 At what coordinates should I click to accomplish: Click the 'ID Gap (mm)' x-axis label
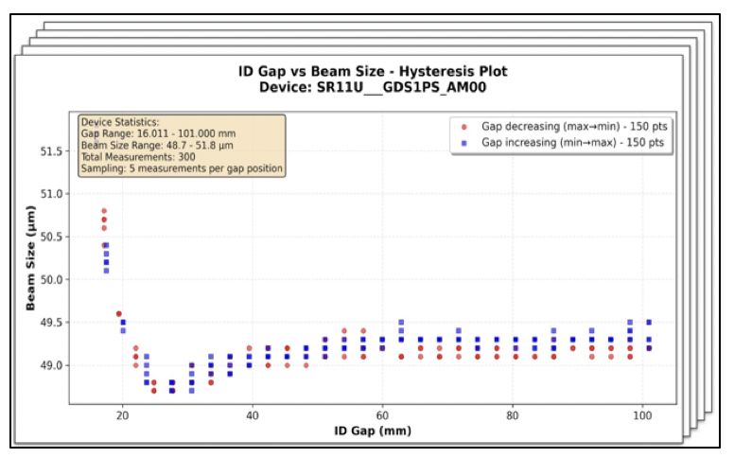(373, 432)
